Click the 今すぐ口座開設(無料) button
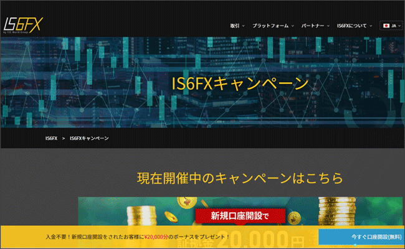The height and width of the screenshot is (249, 405). [361, 237]
